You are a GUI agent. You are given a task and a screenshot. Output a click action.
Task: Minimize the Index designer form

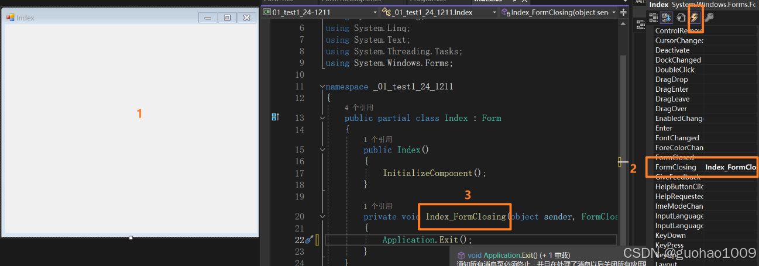(208, 18)
